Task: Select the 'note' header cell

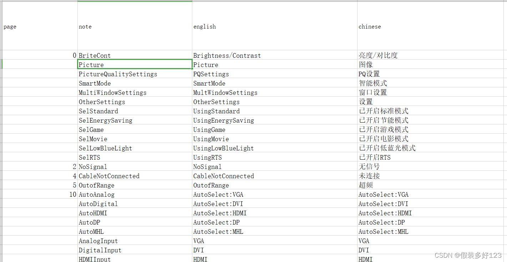Action: tap(135, 26)
